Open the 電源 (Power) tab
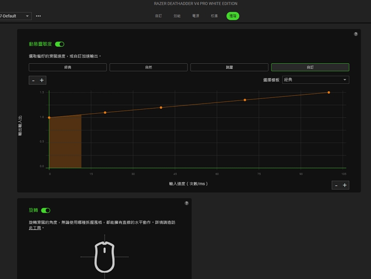 tap(195, 16)
